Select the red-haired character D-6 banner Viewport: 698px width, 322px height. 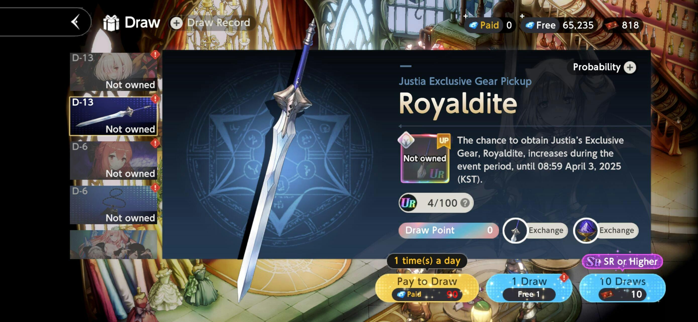[x=114, y=160]
